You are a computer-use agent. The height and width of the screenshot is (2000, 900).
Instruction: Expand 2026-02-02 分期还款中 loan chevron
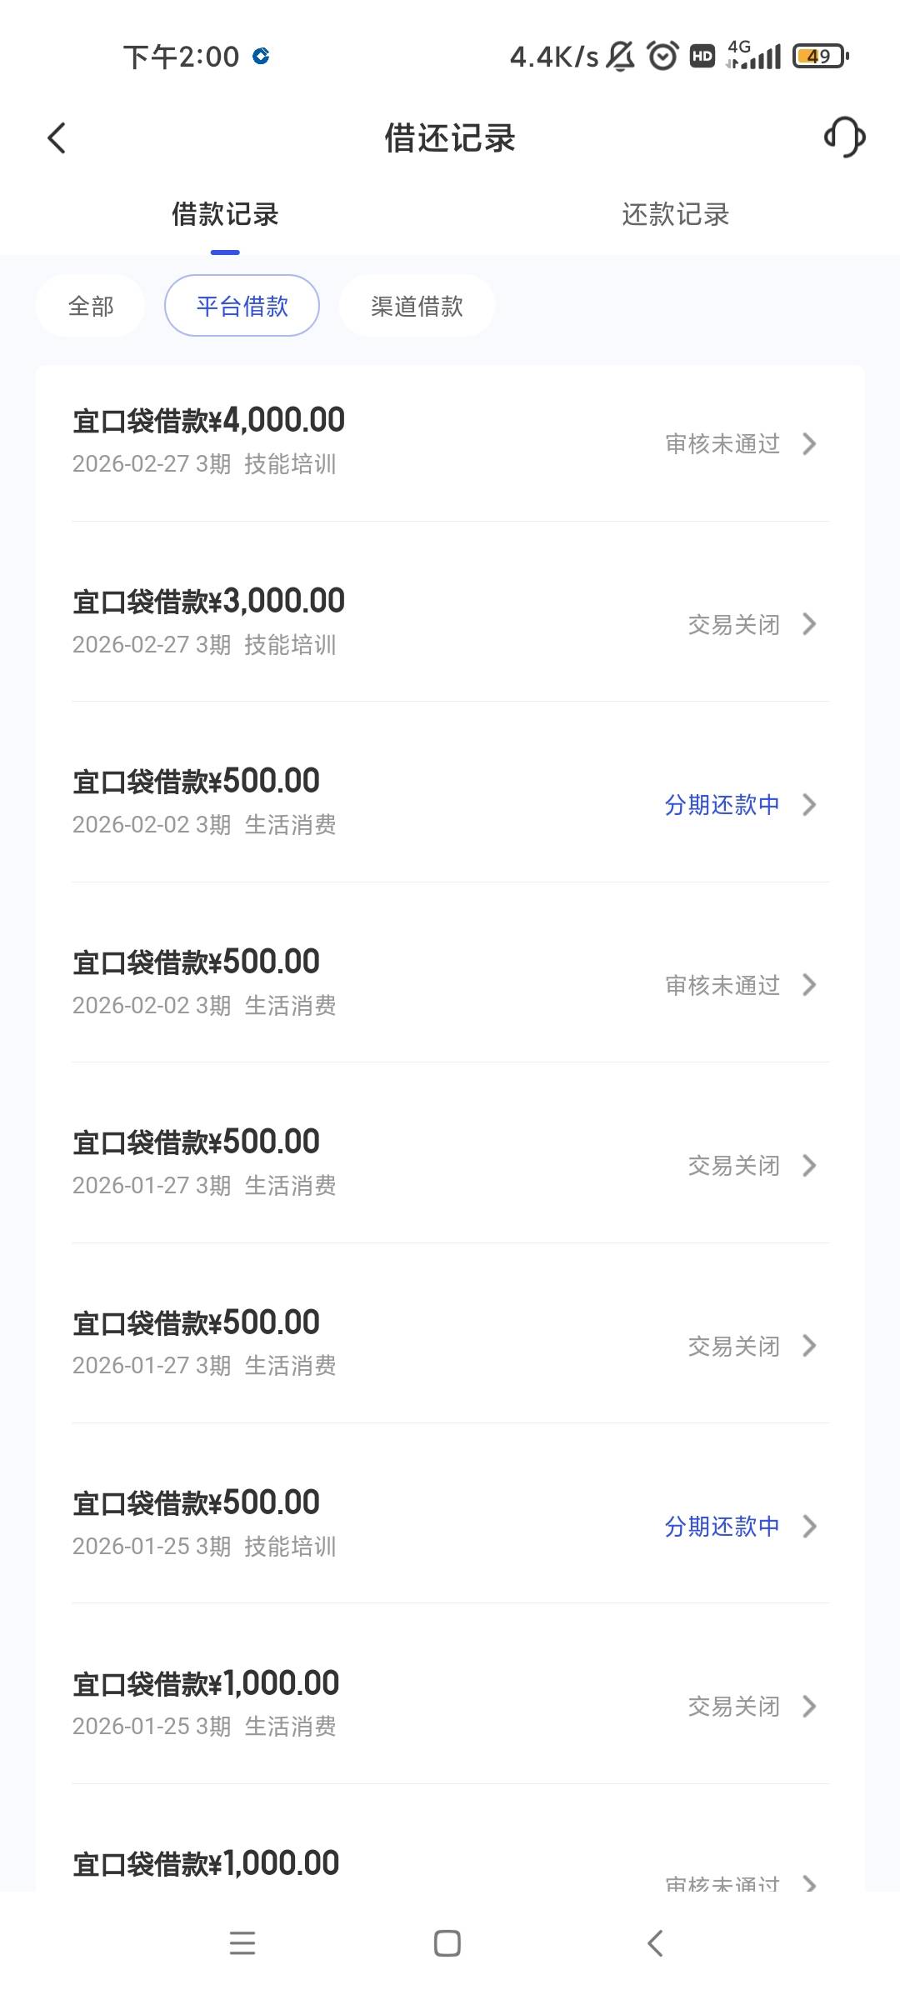point(809,804)
